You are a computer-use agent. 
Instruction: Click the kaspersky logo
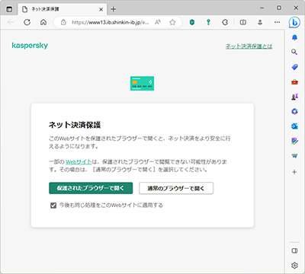pyautogui.click(x=30, y=46)
